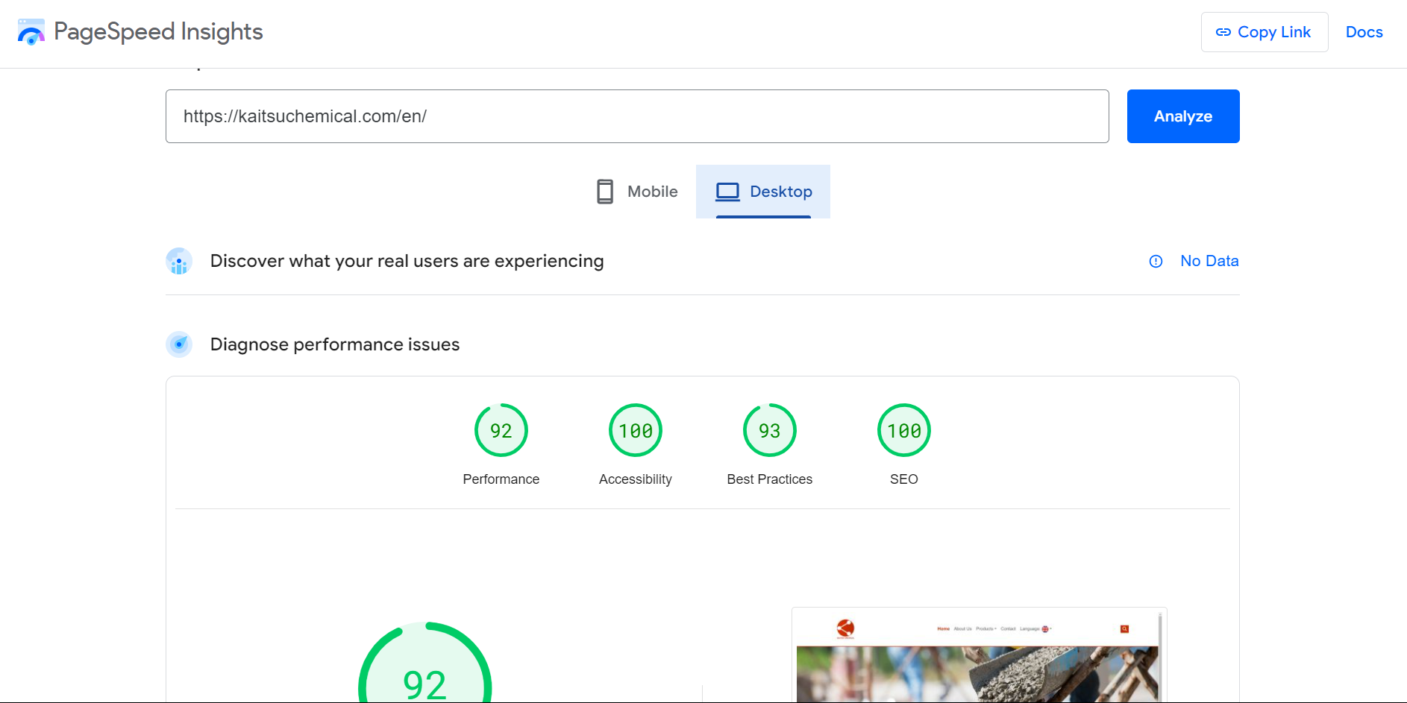Image resolution: width=1407 pixels, height=703 pixels.
Task: Click the Performance score gauge 92
Action: click(501, 430)
